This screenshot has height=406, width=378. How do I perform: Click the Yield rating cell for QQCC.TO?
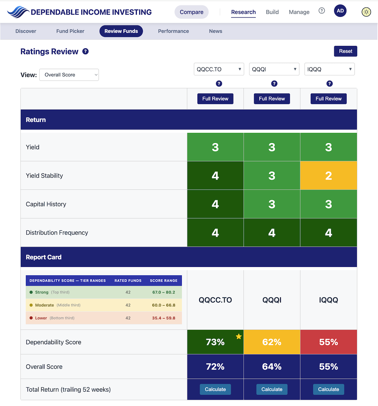[x=215, y=147]
